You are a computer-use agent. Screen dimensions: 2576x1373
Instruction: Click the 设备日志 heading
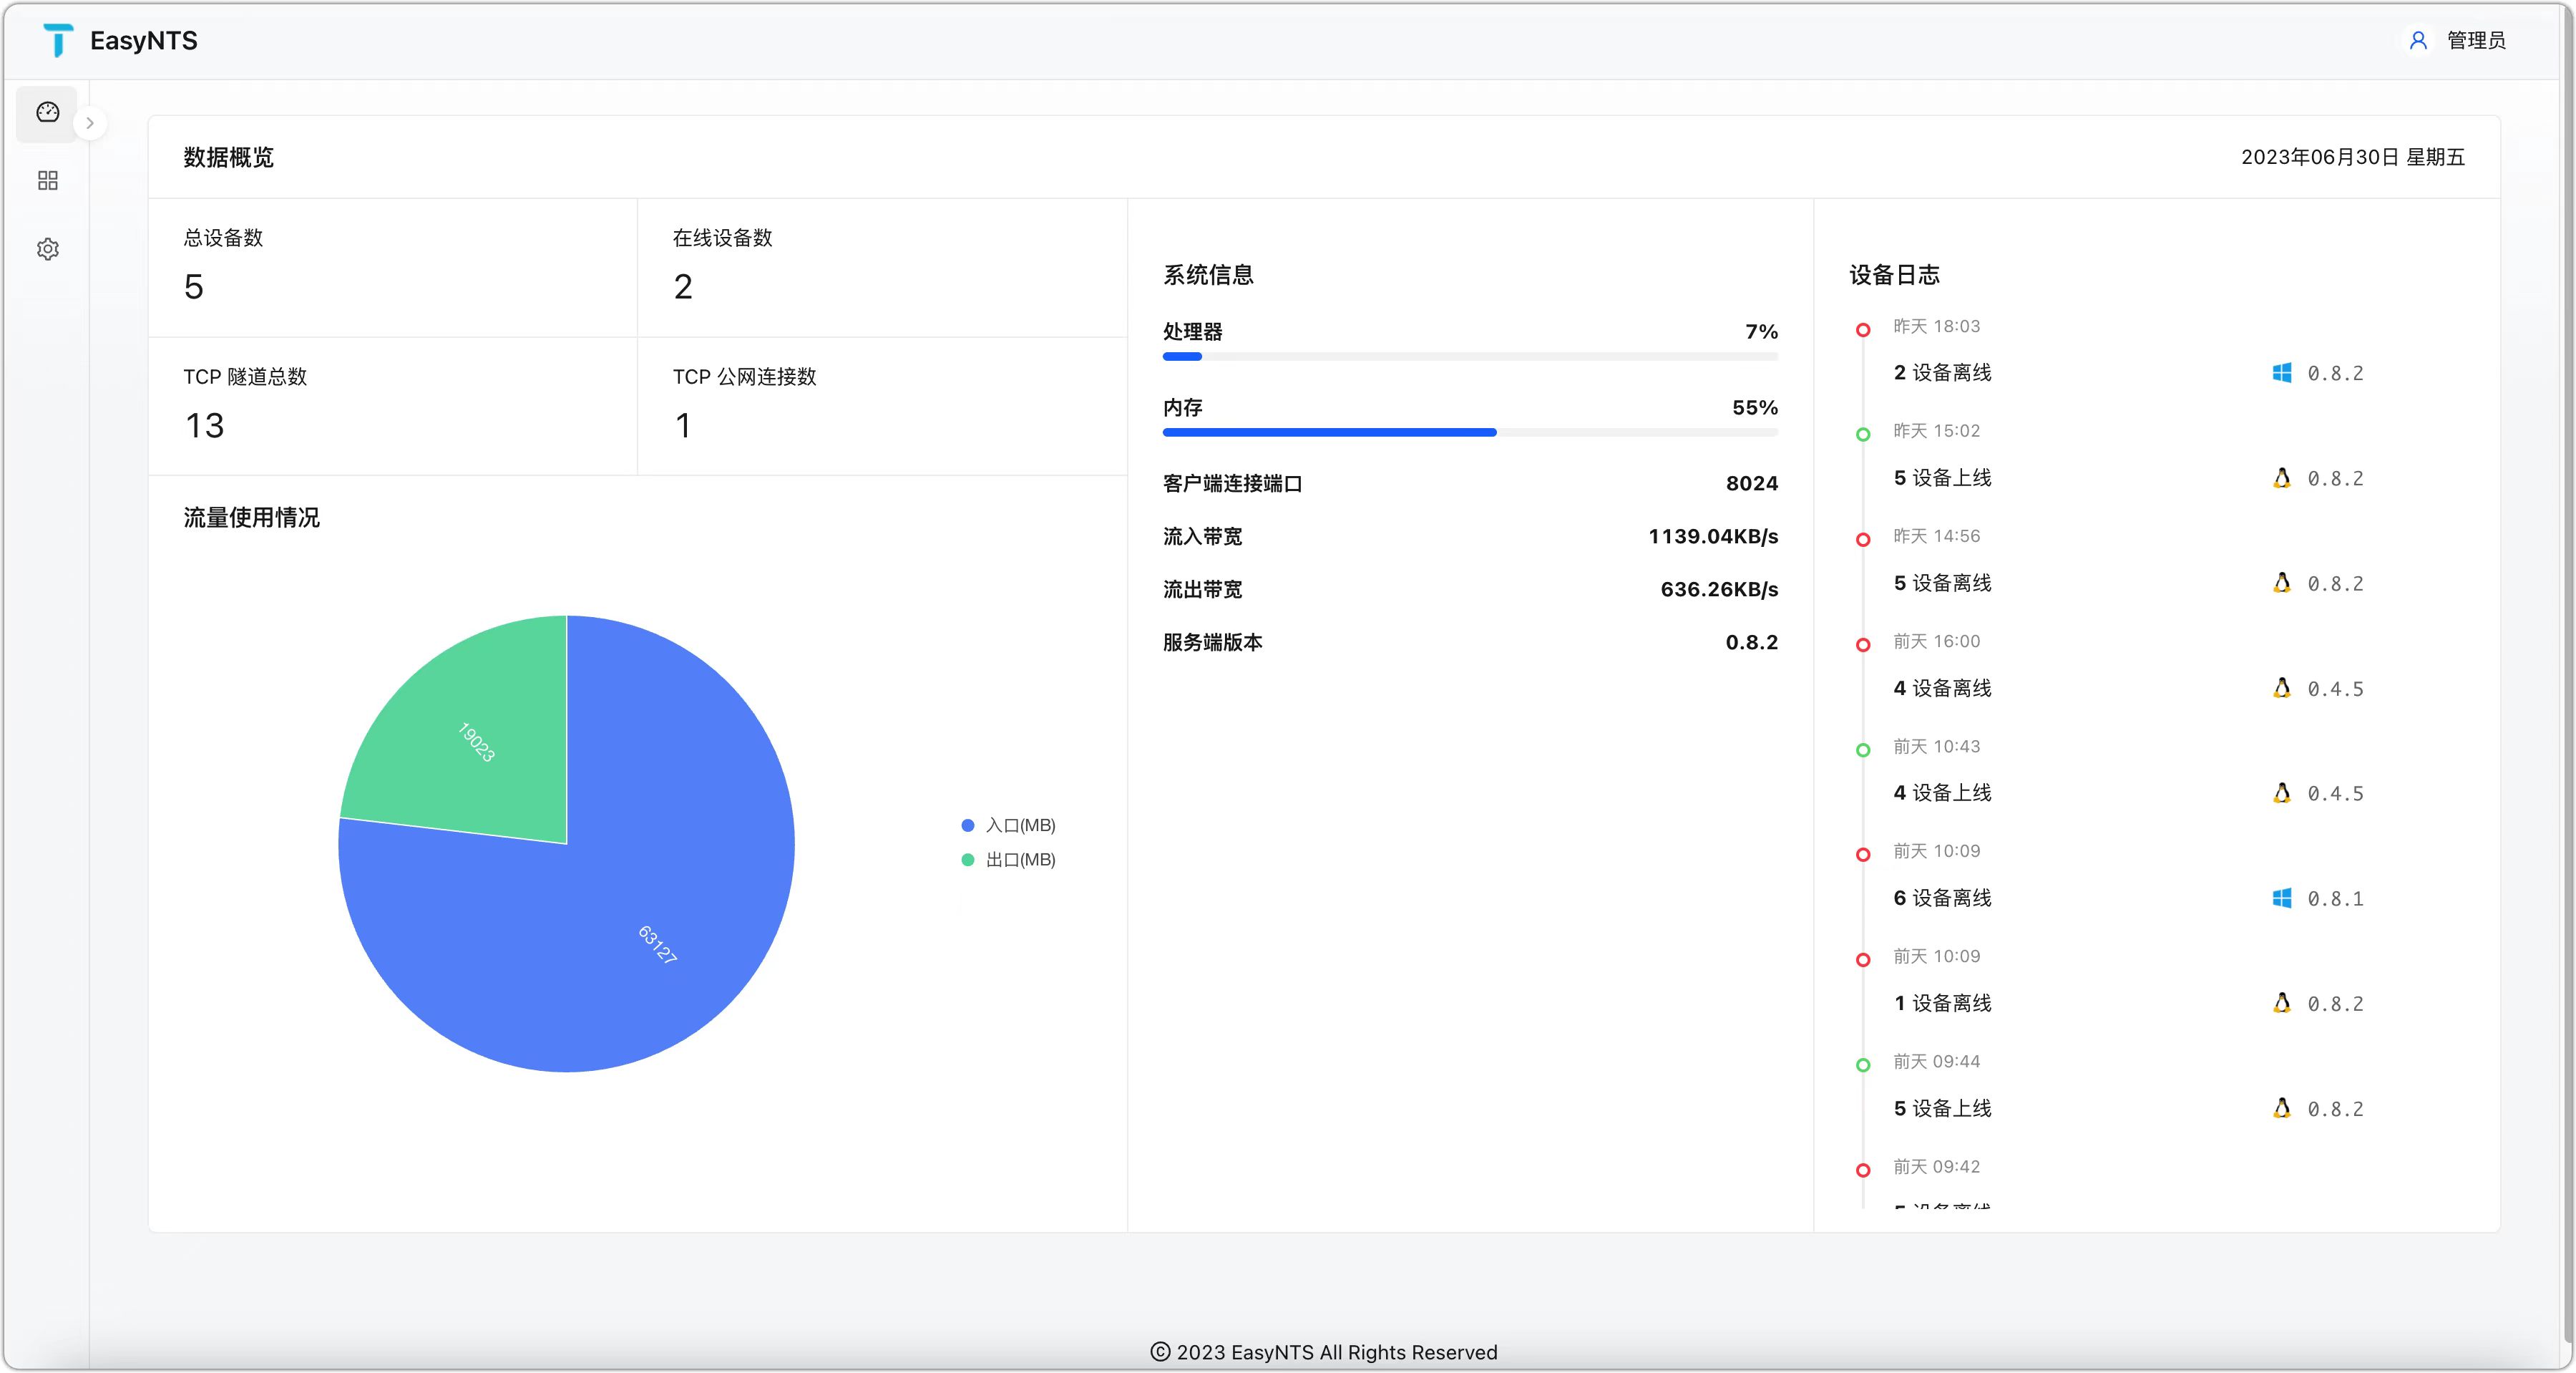pos(1894,275)
